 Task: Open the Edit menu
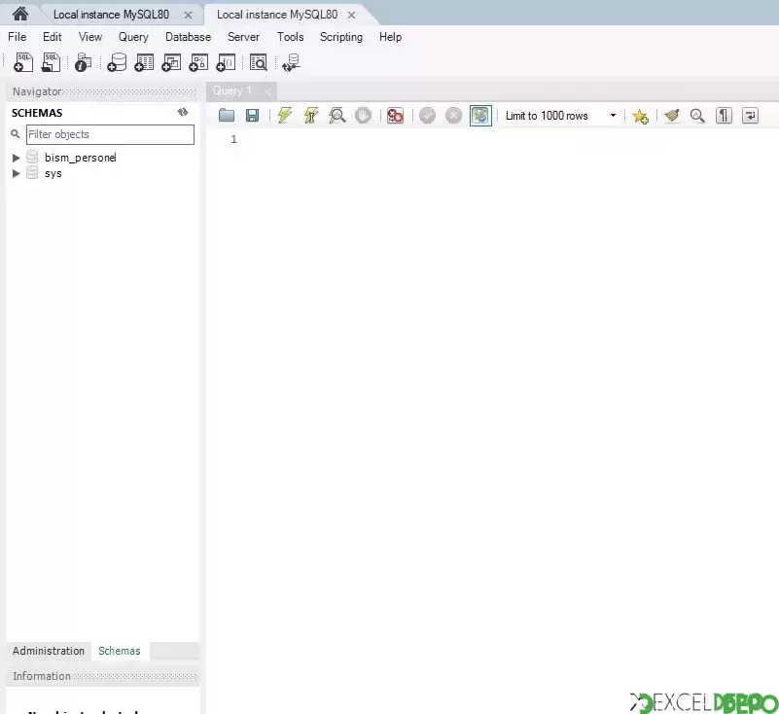(x=53, y=37)
